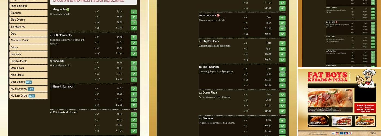
Task: Go to Sandwiches category
Action: 28,27
